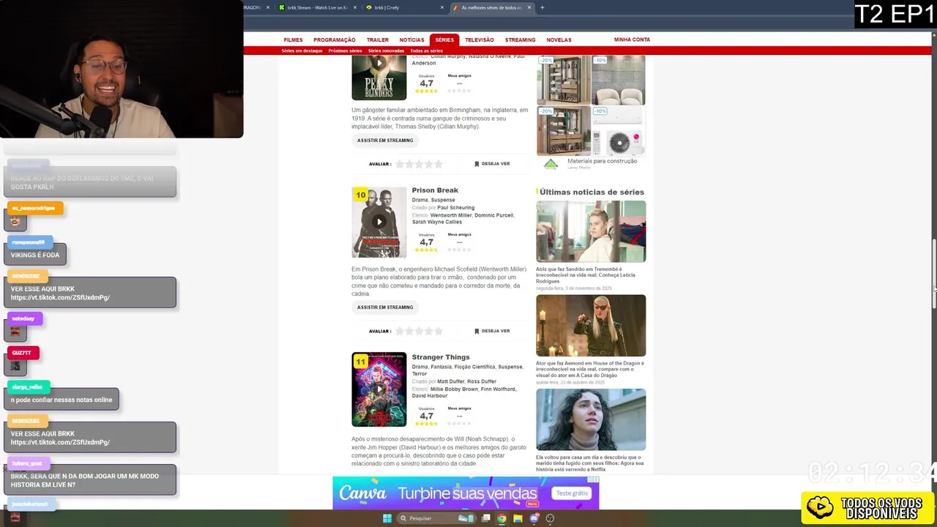Open MINHA CONTA
937x527 pixels.
tap(632, 40)
